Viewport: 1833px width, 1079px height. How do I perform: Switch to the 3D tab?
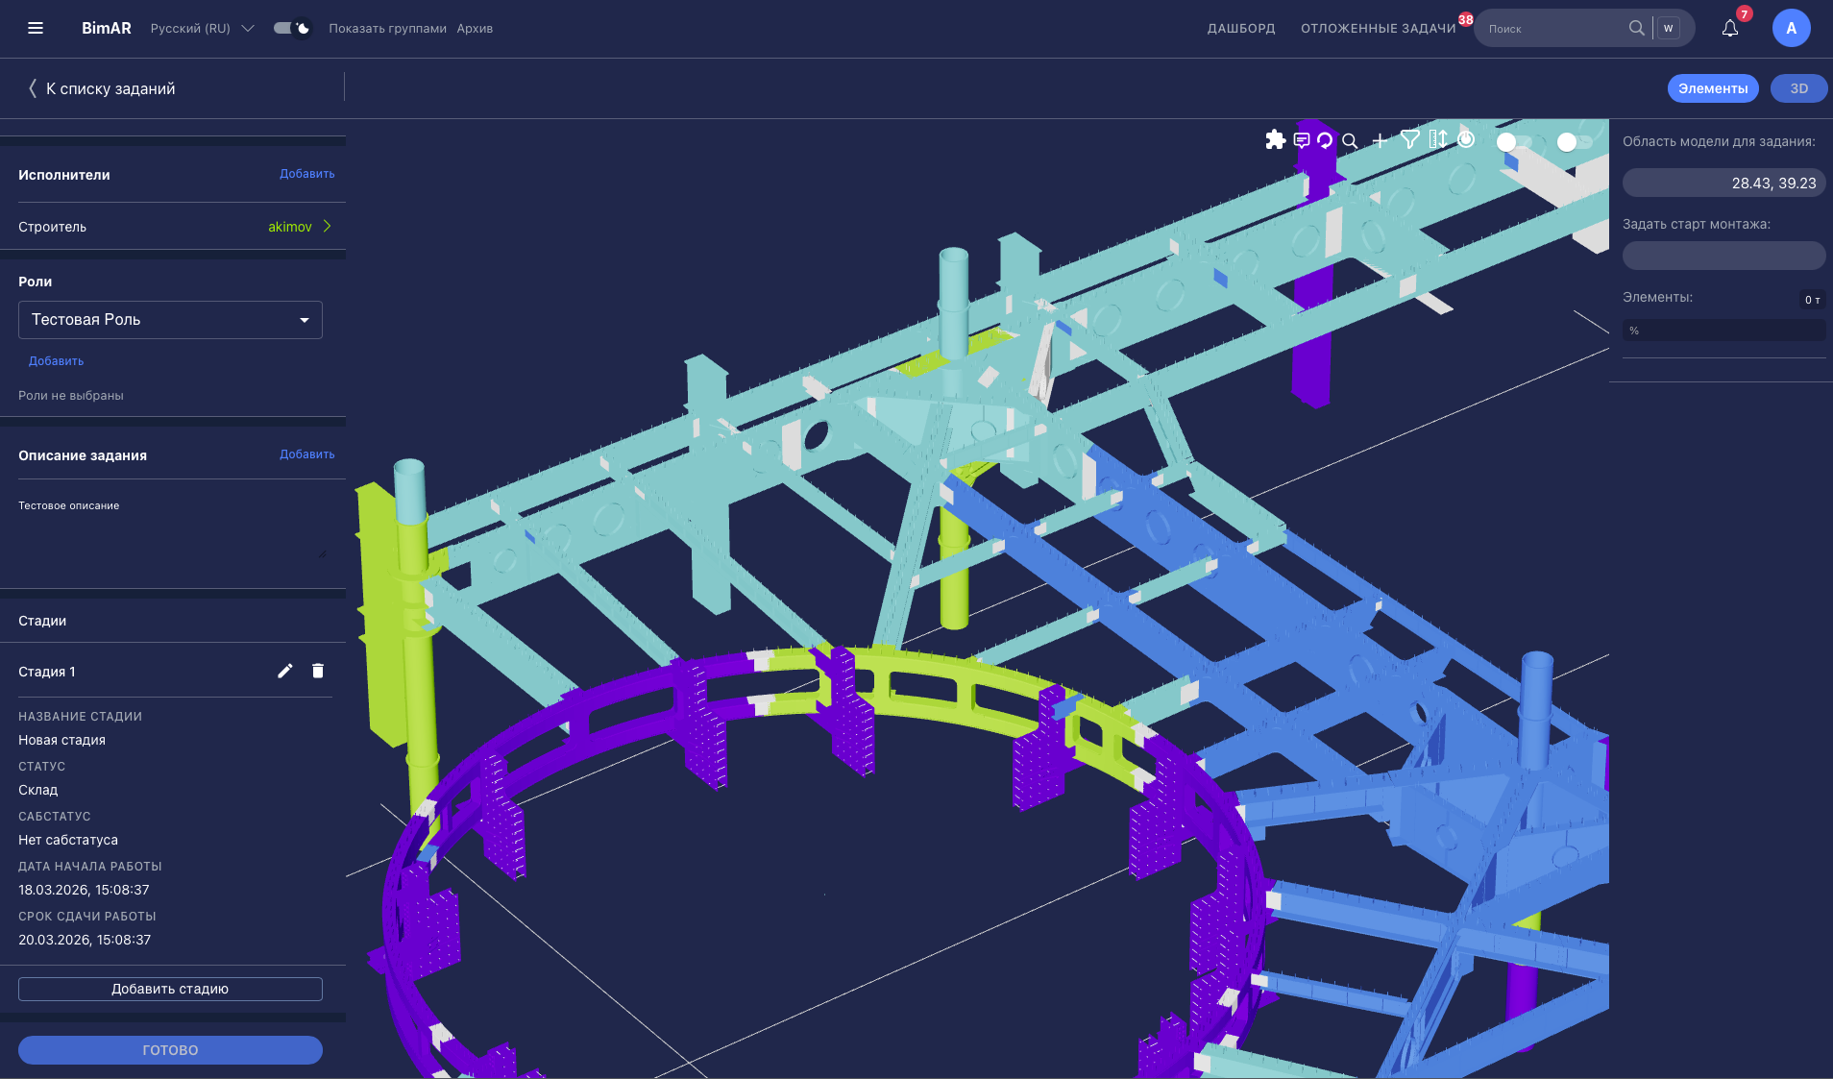(x=1798, y=88)
